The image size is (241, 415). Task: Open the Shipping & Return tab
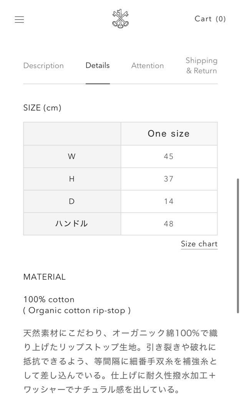coord(201,66)
